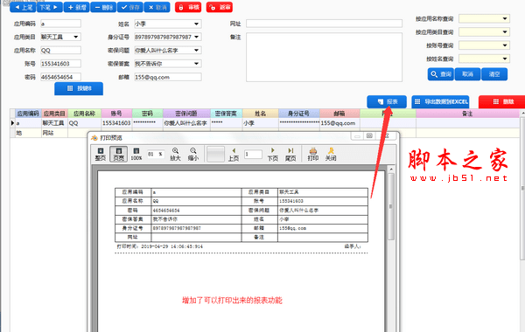Click the 密保问题 column header
Viewport: 525px width, 332px height.
[x=186, y=114]
